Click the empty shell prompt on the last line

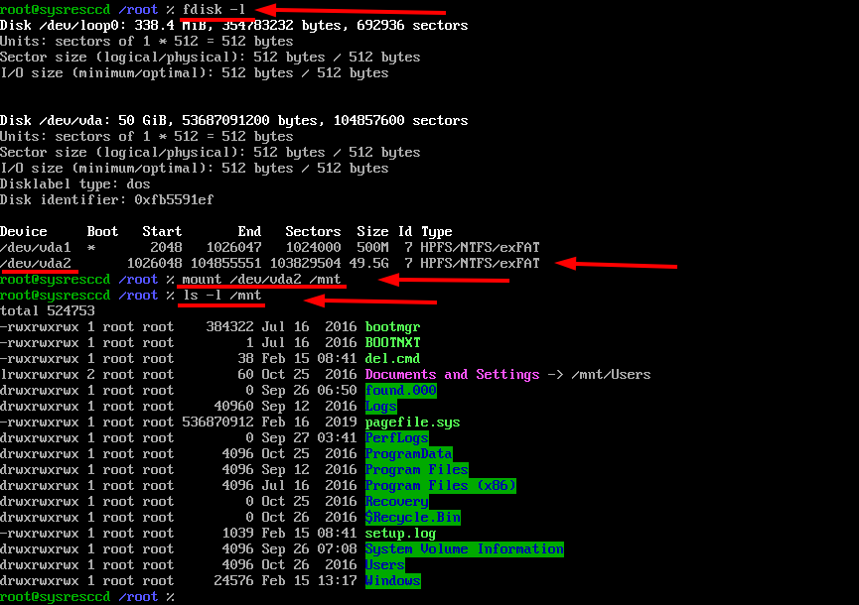(87, 596)
